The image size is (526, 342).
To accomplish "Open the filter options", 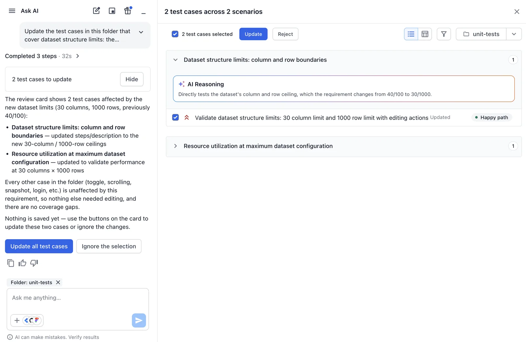I will click(444, 34).
